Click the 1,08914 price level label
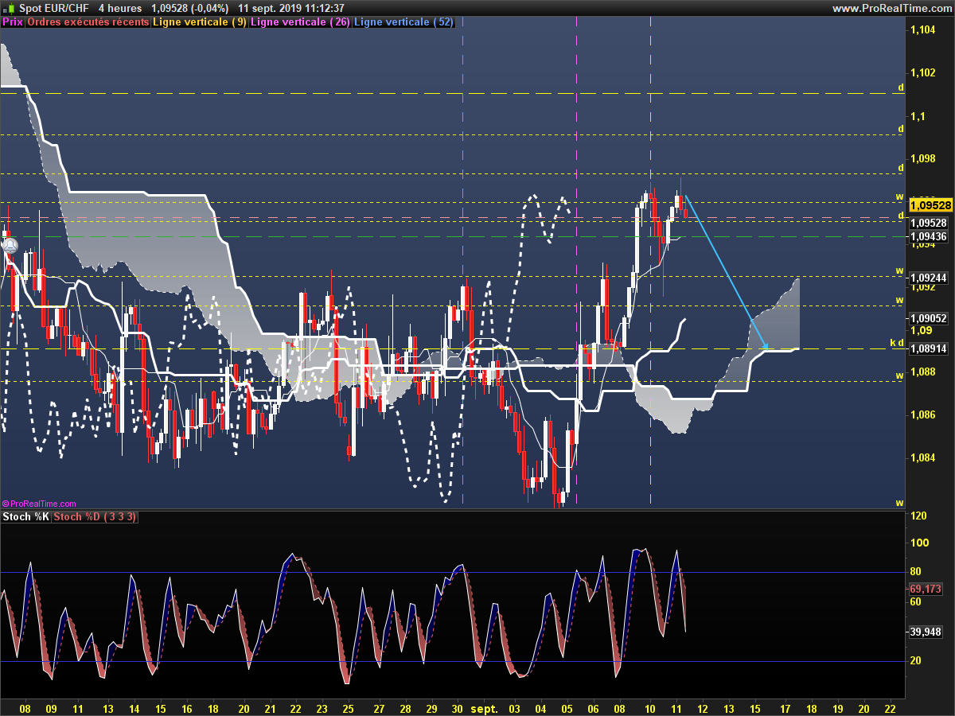955x716 pixels. (x=928, y=348)
